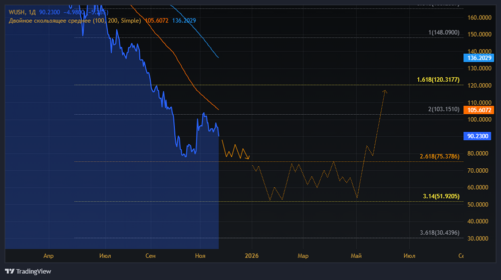Click the Ноя label on time axis

[x=200, y=256]
